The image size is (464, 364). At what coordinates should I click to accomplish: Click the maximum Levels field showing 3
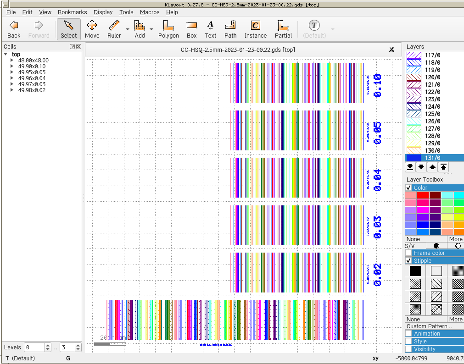67,347
